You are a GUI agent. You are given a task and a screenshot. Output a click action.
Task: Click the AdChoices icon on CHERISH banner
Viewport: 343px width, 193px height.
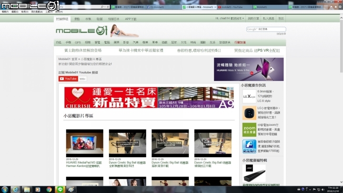coord(228,89)
